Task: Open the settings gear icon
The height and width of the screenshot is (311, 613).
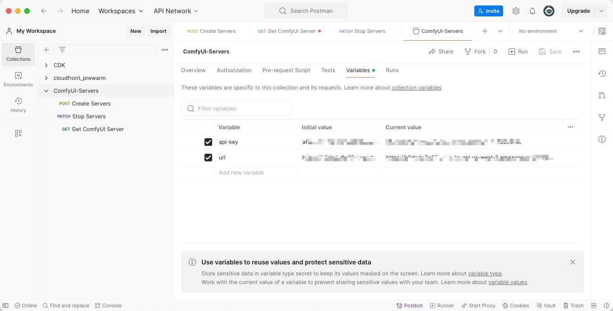Action: click(x=516, y=11)
